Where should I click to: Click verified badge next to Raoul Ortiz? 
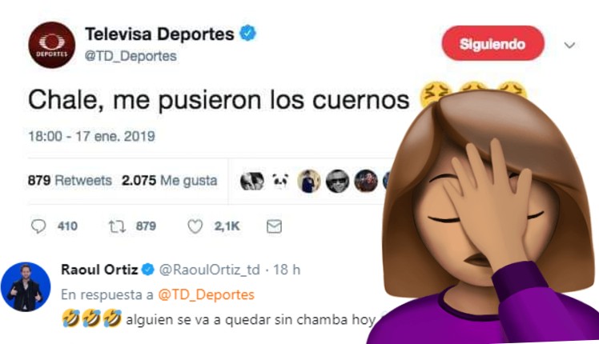148,270
